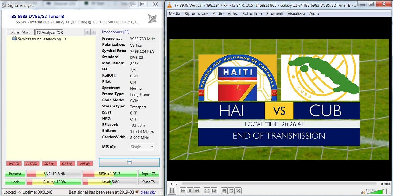Screen dimensions: 393x196
Task: Click the SNR 10,8 dB meter
Action: [54, 174]
